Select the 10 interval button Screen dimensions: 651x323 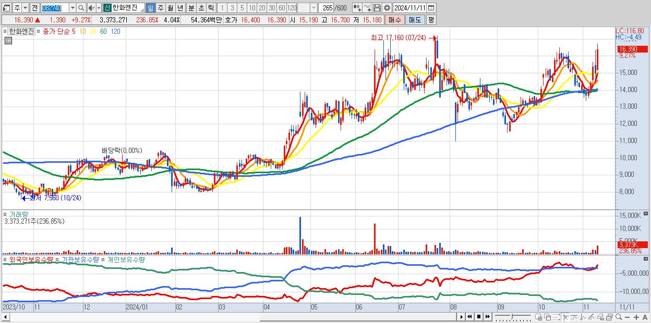coord(252,8)
